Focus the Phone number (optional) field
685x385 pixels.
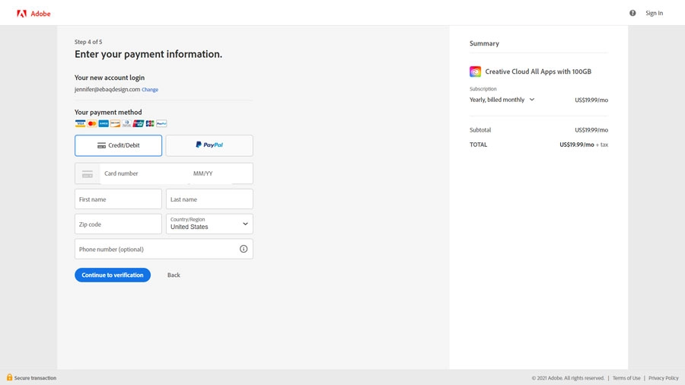click(164, 249)
